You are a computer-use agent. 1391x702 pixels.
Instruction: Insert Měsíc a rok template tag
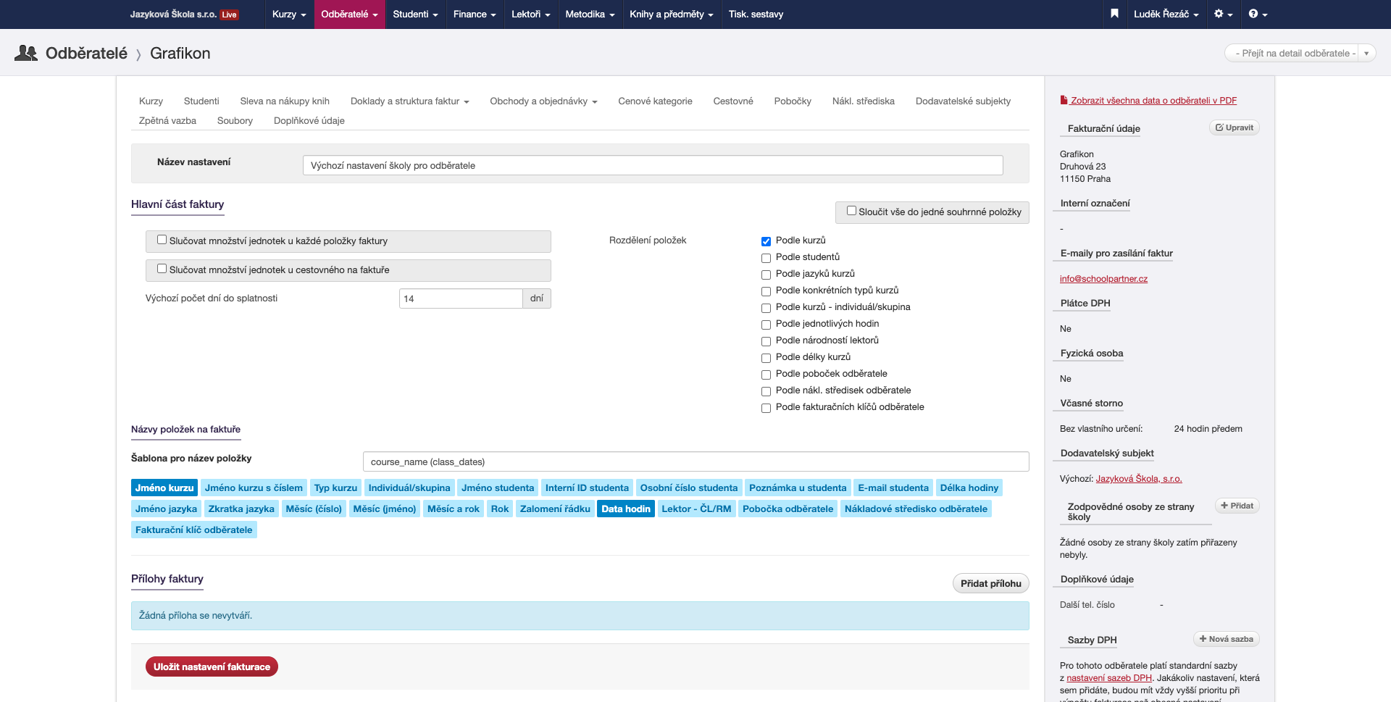[454, 509]
